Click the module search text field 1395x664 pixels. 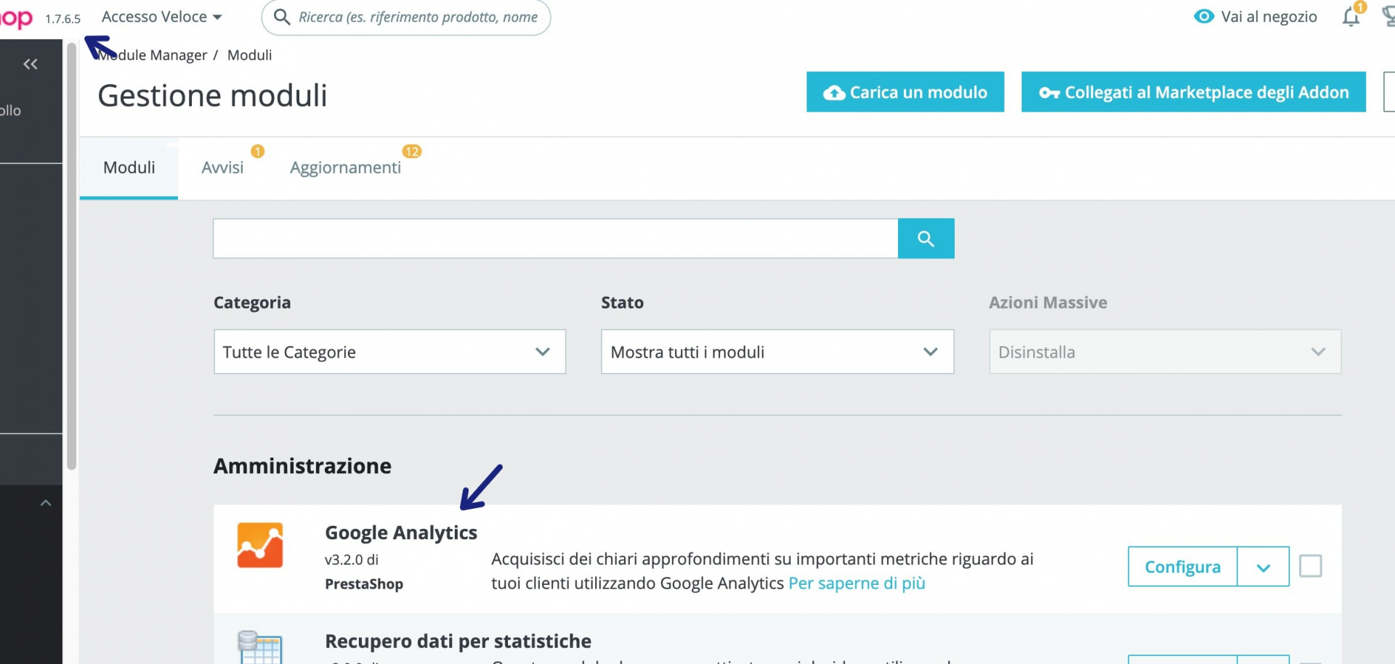555,239
